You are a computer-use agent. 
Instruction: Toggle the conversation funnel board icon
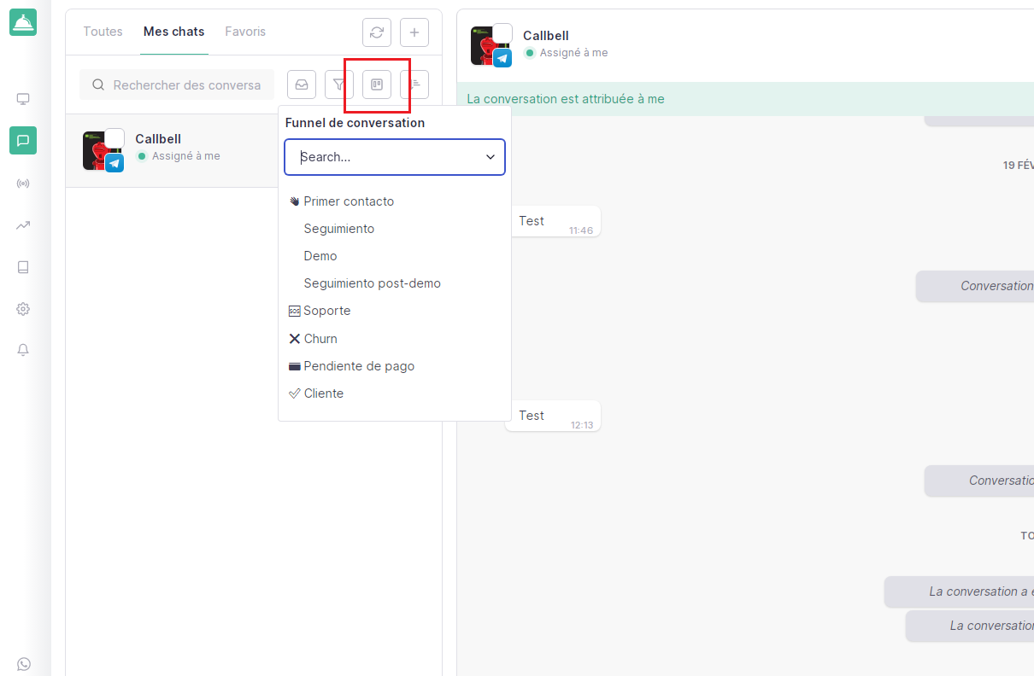[x=377, y=84]
